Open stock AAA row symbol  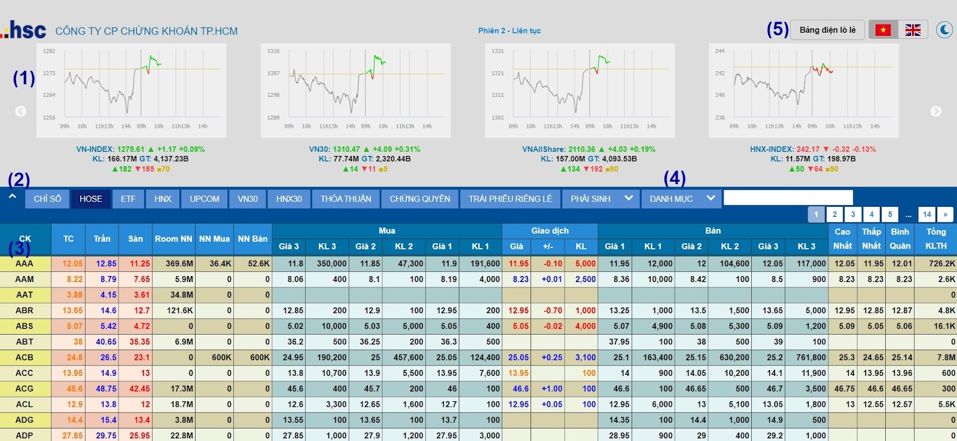point(25,264)
